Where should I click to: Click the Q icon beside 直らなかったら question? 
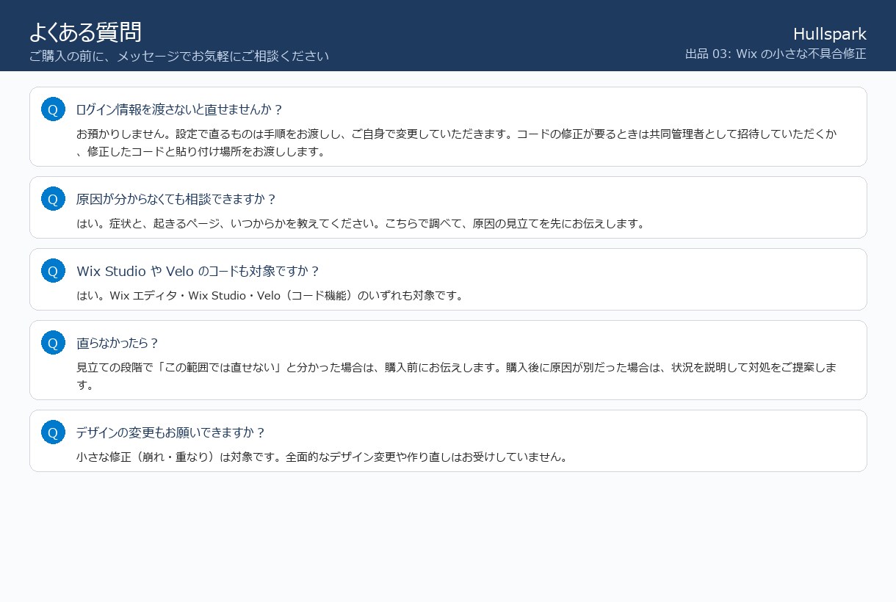[x=53, y=342]
